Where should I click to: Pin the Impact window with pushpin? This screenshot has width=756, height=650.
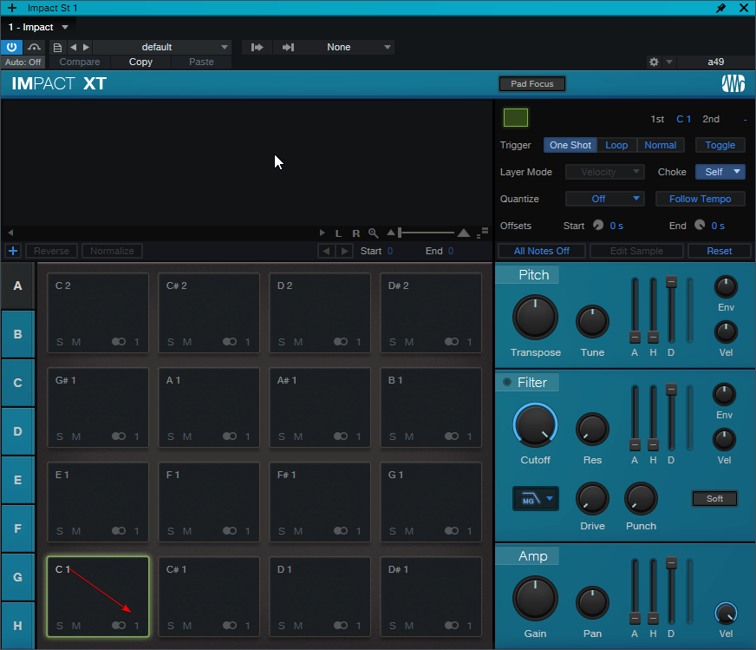tap(720, 8)
